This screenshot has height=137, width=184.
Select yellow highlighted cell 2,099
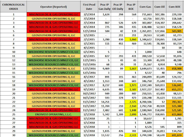pyautogui.click(x=131, y=115)
